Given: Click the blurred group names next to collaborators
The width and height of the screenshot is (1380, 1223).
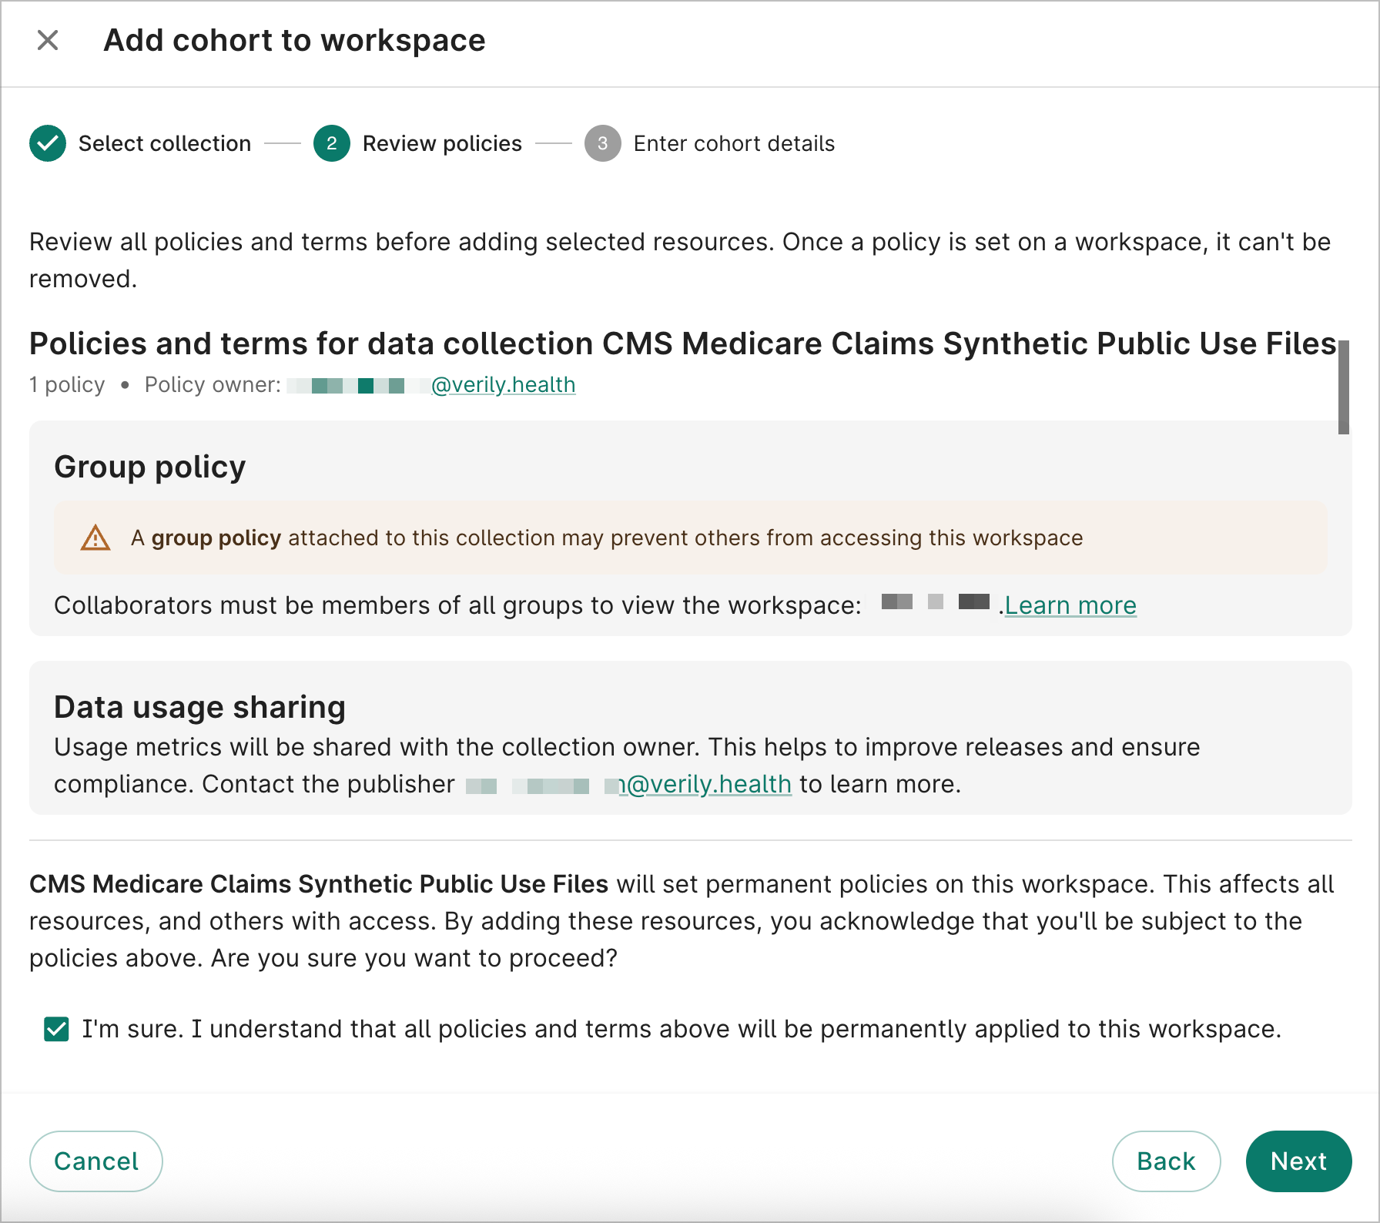Looking at the screenshot, I should click(x=927, y=605).
